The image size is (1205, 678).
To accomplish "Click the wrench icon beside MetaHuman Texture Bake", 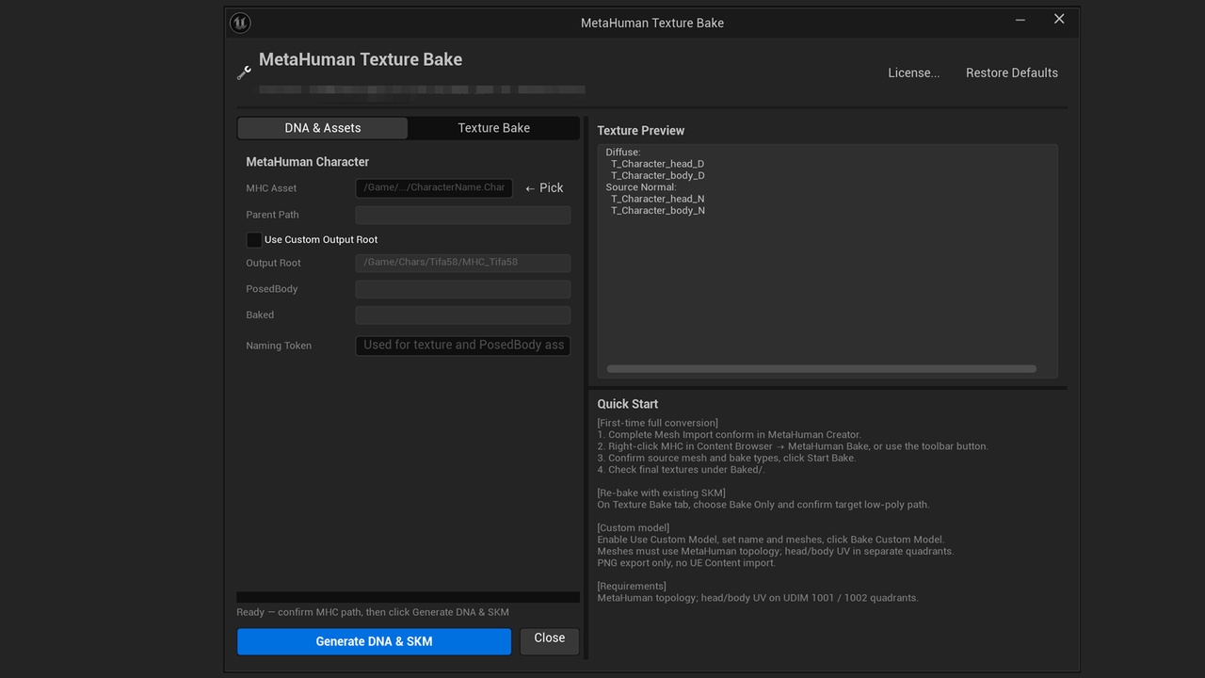I will pos(244,73).
